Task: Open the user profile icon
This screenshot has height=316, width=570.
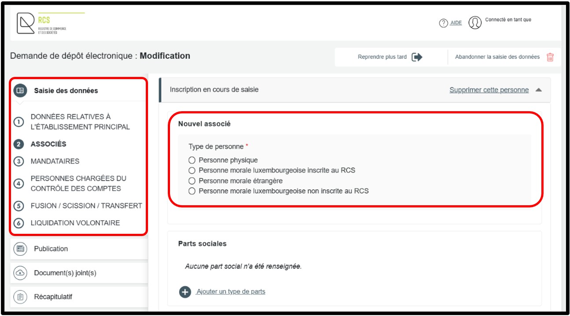Action: pyautogui.click(x=474, y=23)
